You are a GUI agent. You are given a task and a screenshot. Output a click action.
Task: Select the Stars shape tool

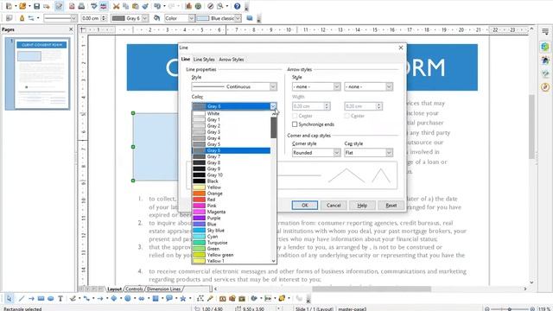[183, 298]
